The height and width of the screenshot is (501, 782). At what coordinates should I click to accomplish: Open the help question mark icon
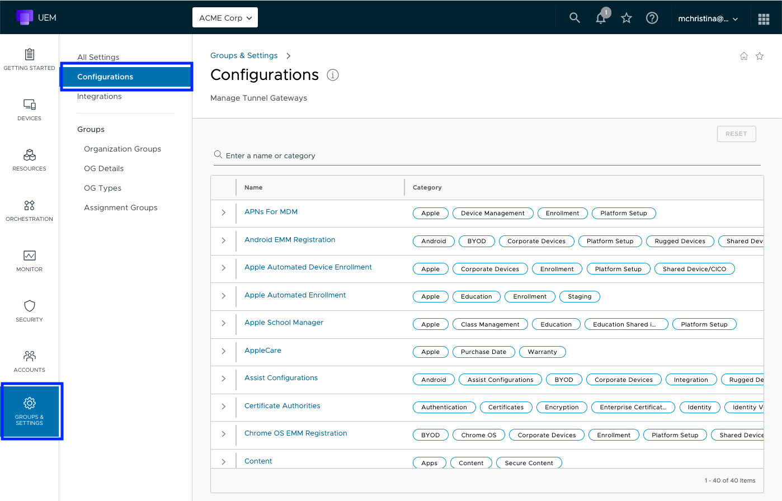click(x=652, y=18)
